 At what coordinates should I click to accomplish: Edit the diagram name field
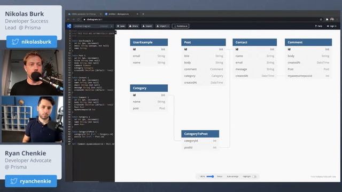(91, 26)
